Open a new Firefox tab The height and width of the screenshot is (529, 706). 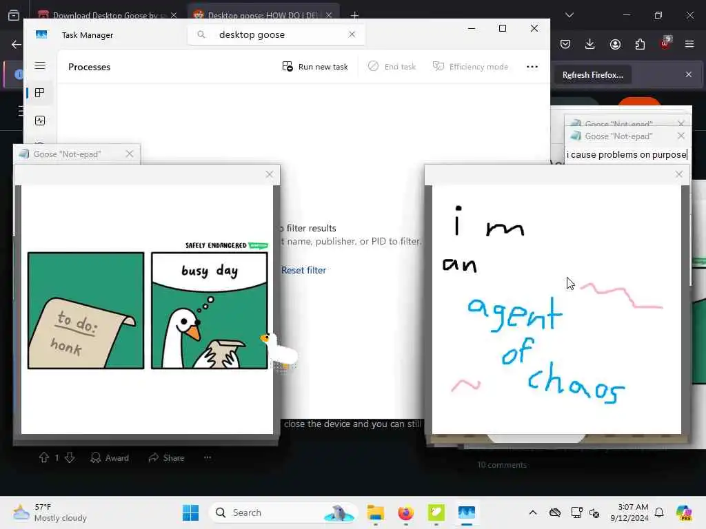pyautogui.click(x=355, y=15)
